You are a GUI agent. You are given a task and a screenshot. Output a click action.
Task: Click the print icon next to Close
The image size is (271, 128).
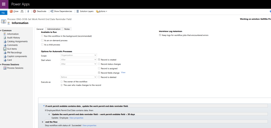click(22, 11)
